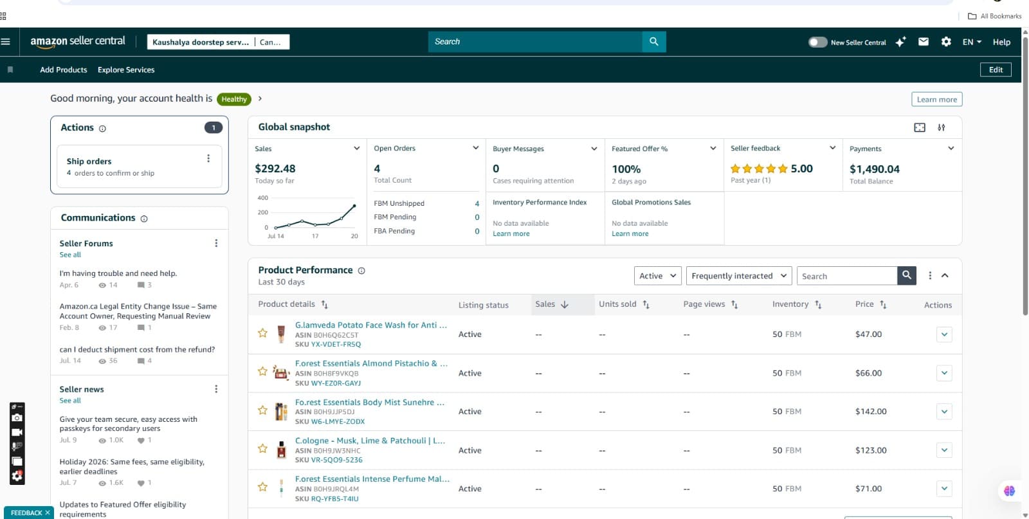Viewport: 1029px width, 519px height.
Task: Open the Seller Forums three-dot menu
Action: [216, 243]
